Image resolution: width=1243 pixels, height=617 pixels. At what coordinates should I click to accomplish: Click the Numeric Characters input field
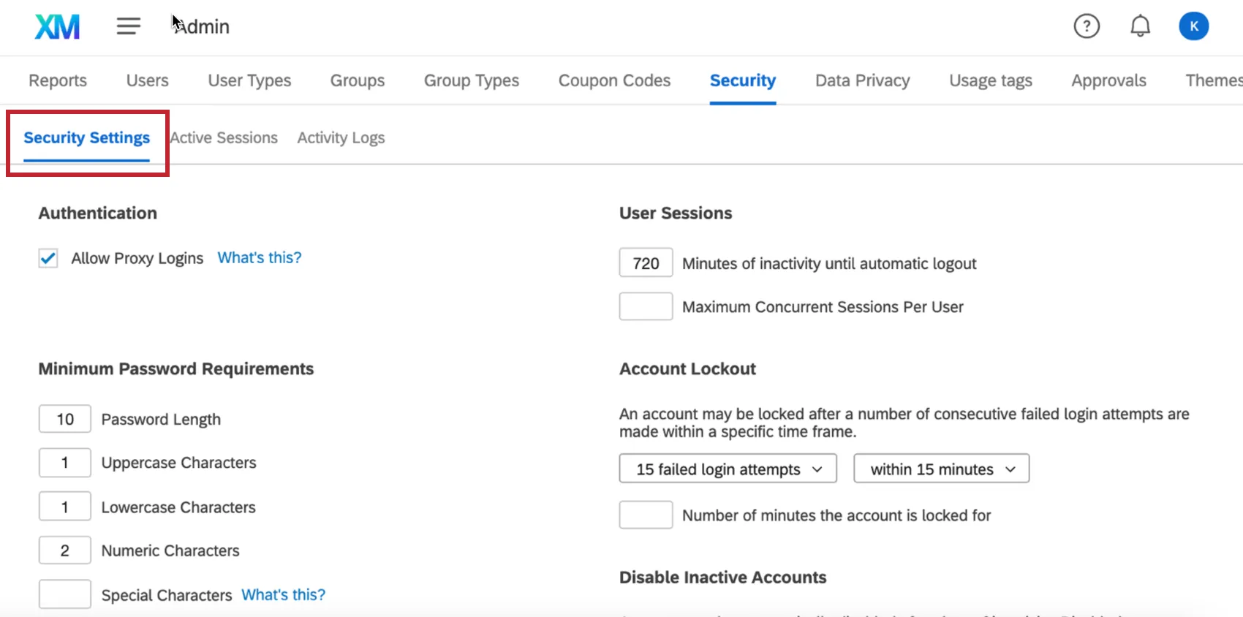[65, 550]
